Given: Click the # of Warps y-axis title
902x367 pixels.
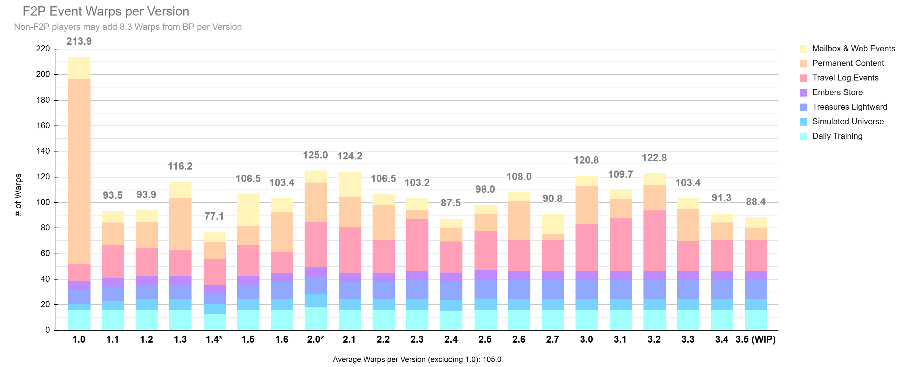Looking at the screenshot, I should tap(18, 195).
